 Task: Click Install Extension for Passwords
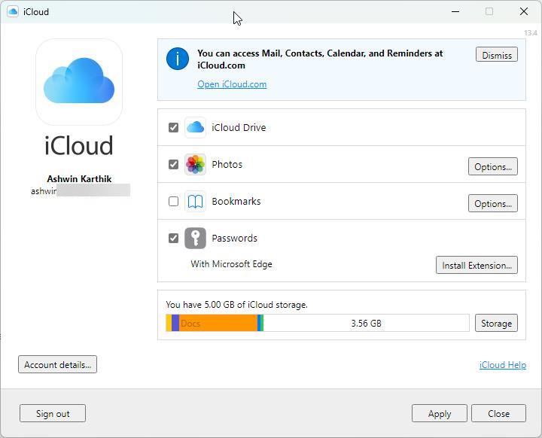pyautogui.click(x=477, y=265)
